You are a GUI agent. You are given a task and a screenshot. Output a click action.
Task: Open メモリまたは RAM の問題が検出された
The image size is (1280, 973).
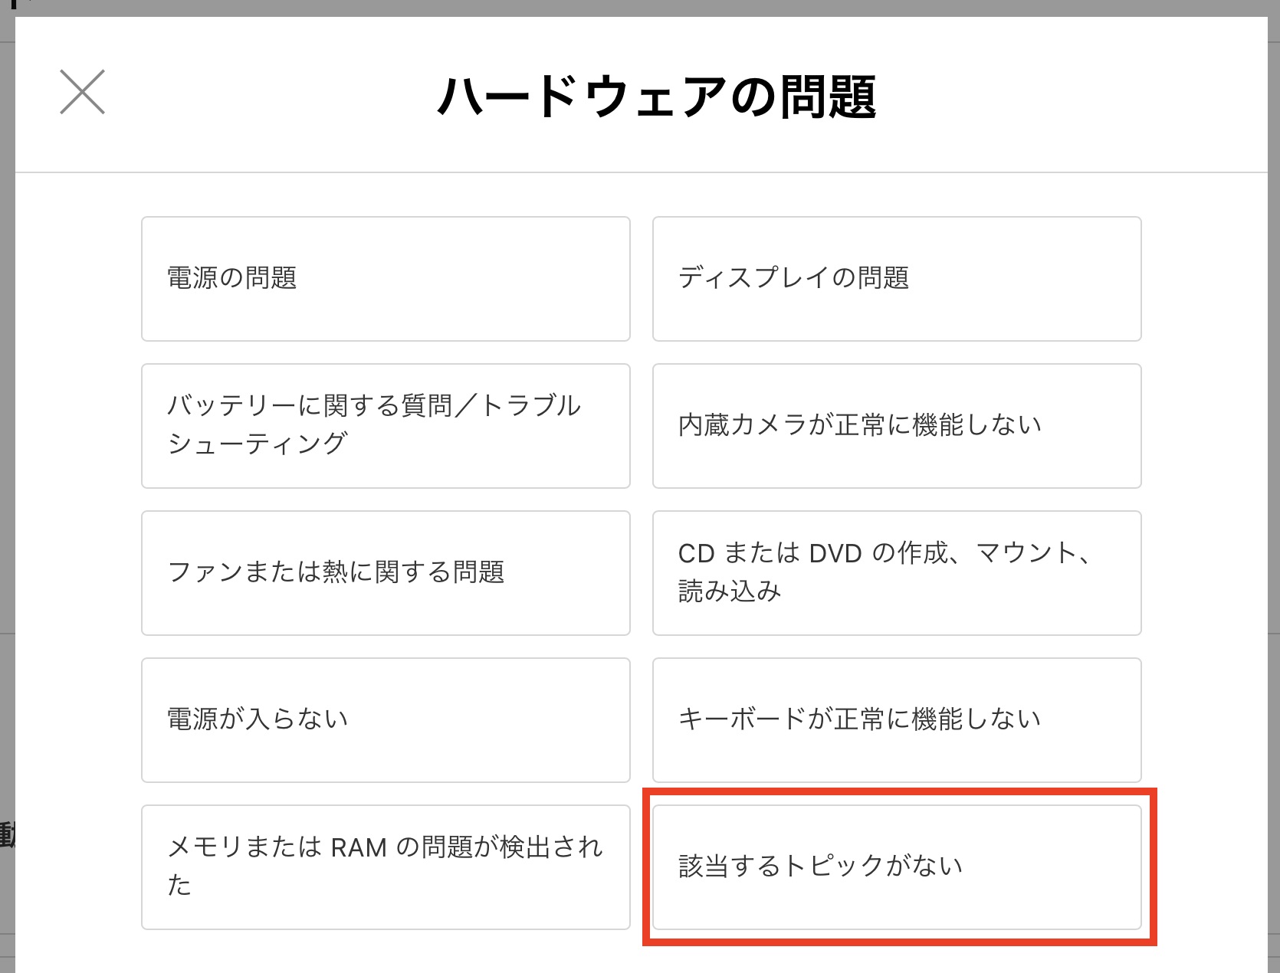click(386, 867)
